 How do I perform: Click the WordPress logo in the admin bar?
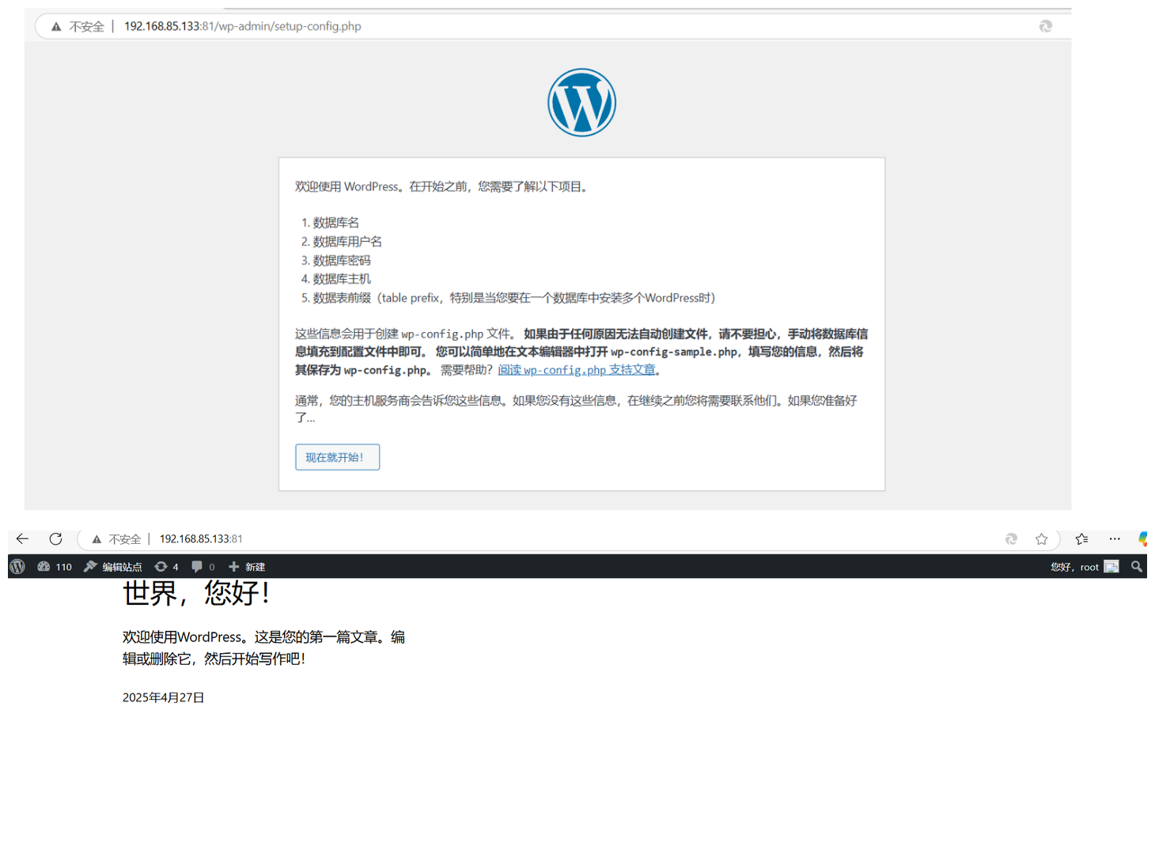[x=17, y=567]
